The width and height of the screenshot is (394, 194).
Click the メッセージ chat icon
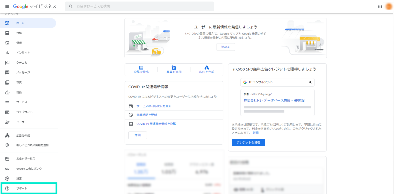click(x=7, y=72)
